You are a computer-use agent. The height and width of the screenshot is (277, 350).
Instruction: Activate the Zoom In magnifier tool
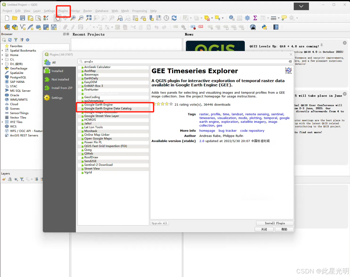[x=73, y=18]
